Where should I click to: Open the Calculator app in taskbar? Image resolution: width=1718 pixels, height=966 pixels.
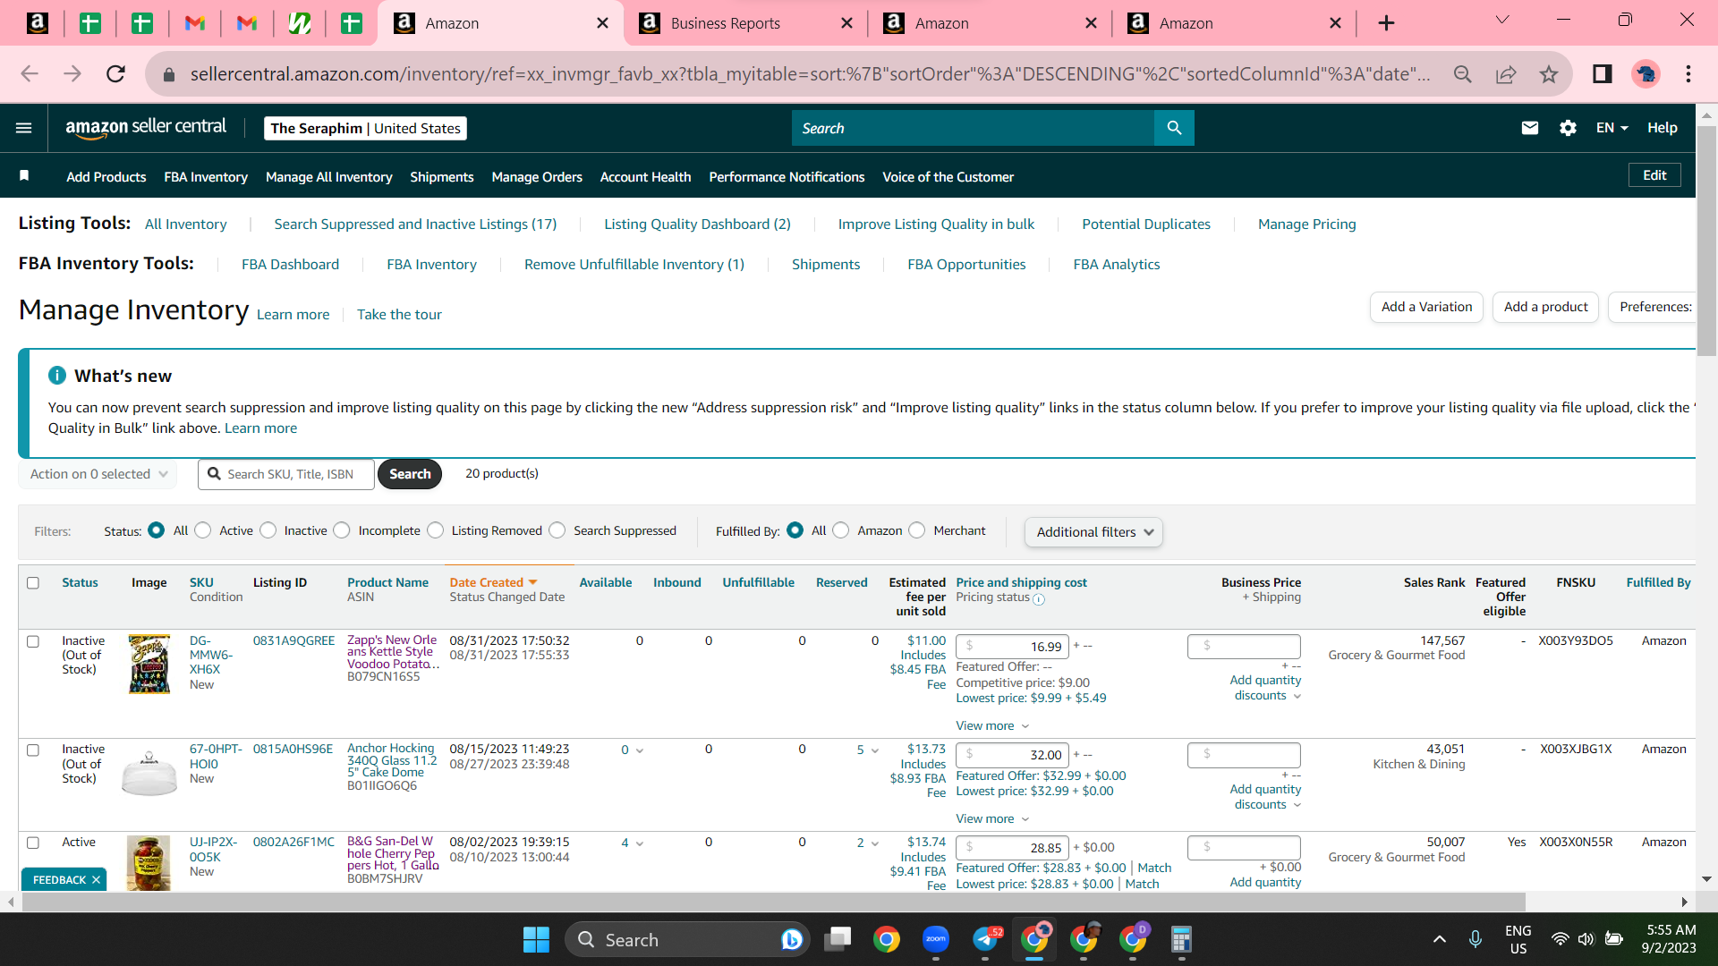click(x=1181, y=939)
